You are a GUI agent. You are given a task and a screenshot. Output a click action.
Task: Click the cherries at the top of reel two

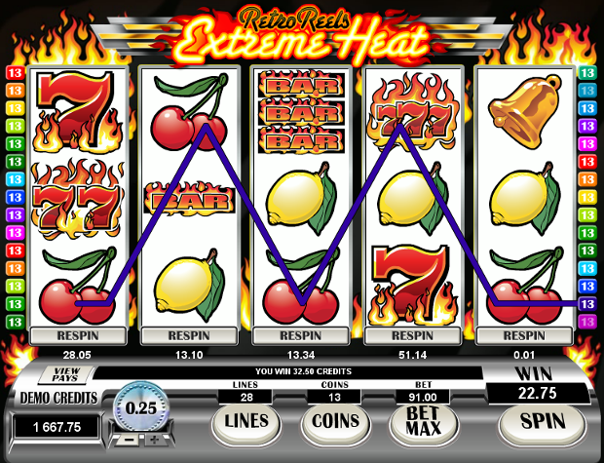(189, 112)
